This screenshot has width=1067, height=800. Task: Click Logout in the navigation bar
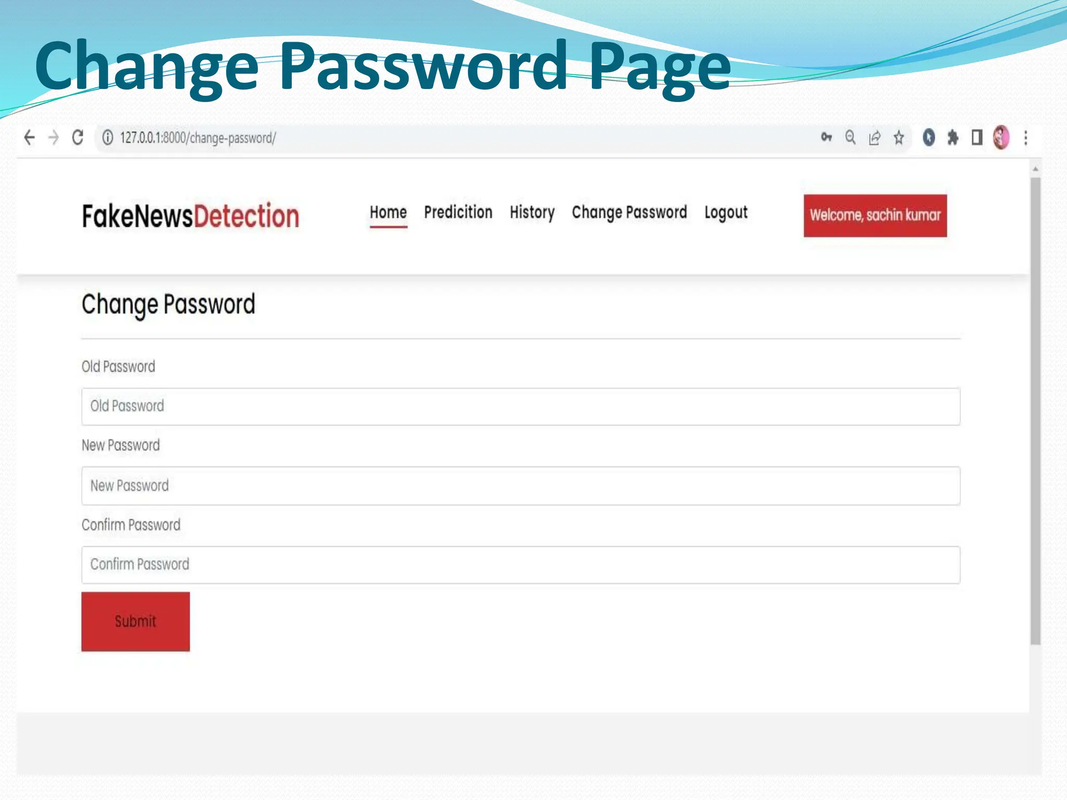726,213
